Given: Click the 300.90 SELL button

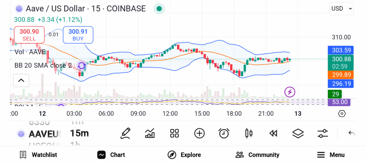Looking at the screenshot, I should tap(29, 35).
